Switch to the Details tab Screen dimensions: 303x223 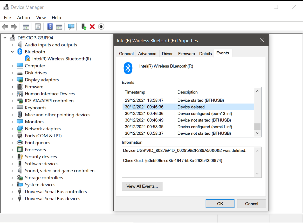[x=205, y=54]
